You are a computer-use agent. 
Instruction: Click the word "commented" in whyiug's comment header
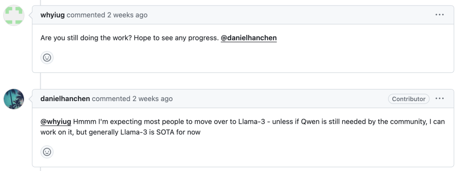click(x=86, y=15)
